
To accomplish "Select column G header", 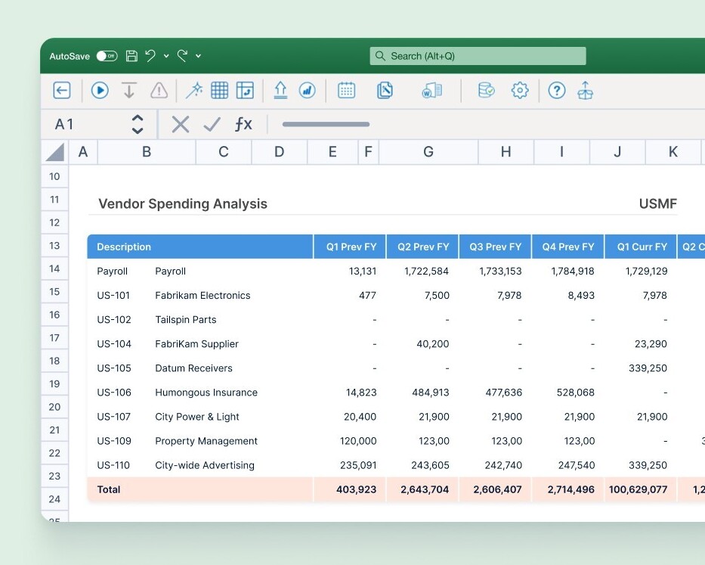I will (x=428, y=152).
